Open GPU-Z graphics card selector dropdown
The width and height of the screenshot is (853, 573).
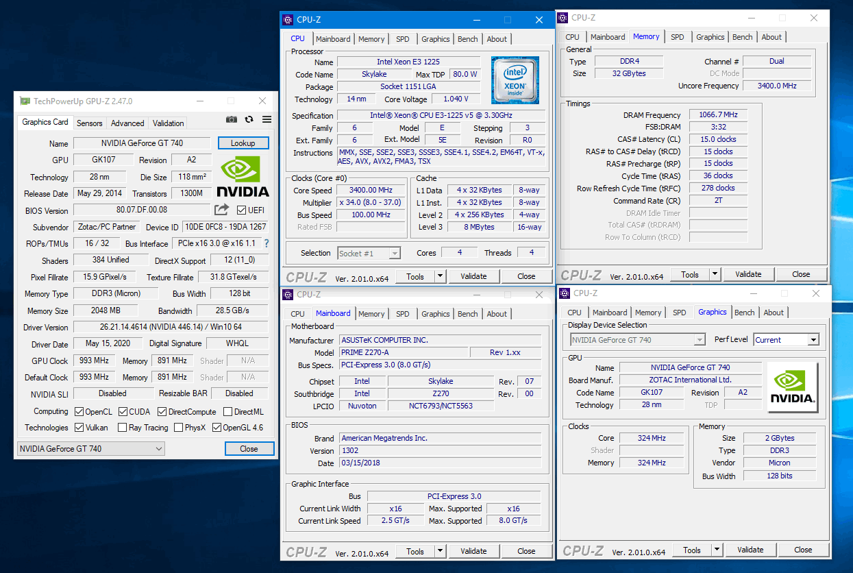coord(90,449)
